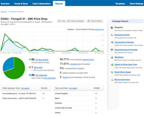
Task: Click the Export Report button
Action: coord(95,21)
